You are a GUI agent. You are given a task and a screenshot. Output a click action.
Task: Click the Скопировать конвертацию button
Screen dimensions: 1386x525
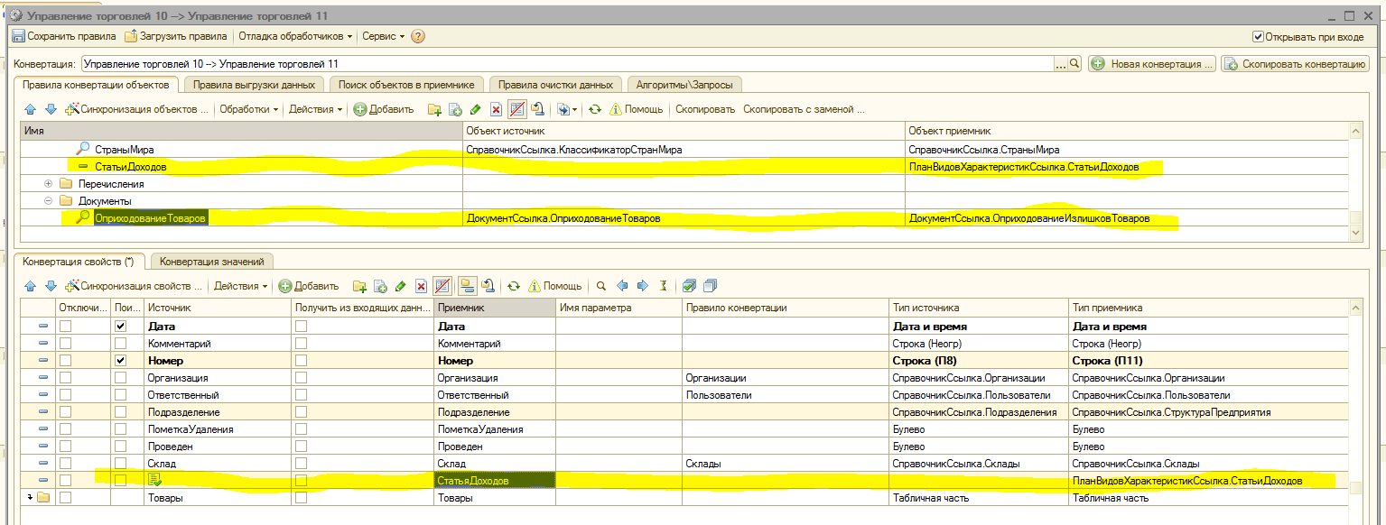point(1295,64)
